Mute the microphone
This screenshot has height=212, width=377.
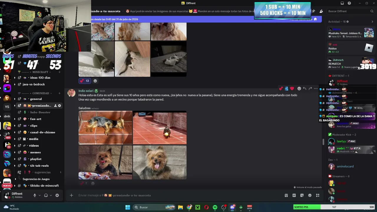[x=35, y=195]
